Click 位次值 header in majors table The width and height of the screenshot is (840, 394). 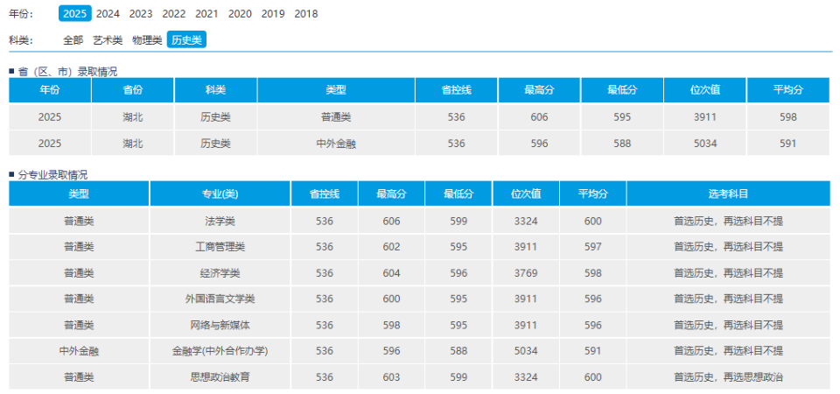pyautogui.click(x=526, y=193)
